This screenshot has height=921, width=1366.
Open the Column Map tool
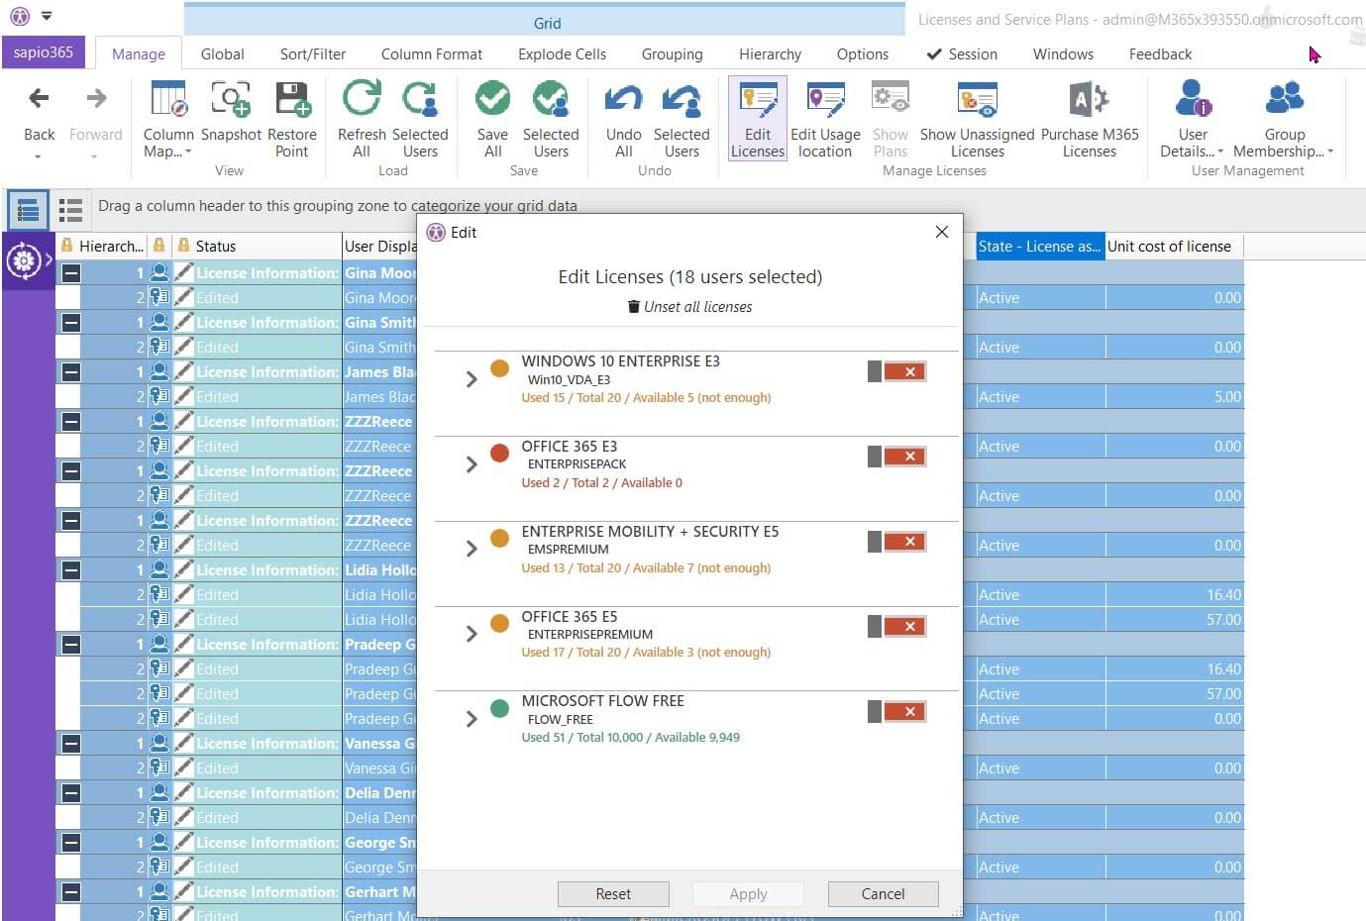coord(168,120)
